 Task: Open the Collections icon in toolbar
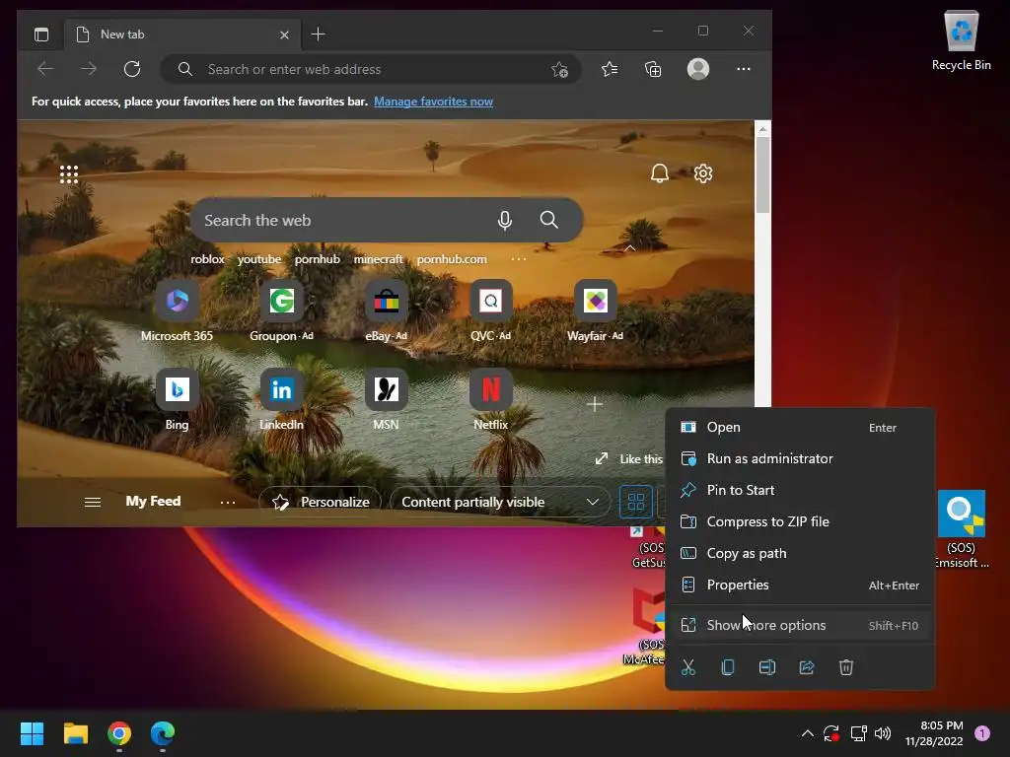click(653, 69)
